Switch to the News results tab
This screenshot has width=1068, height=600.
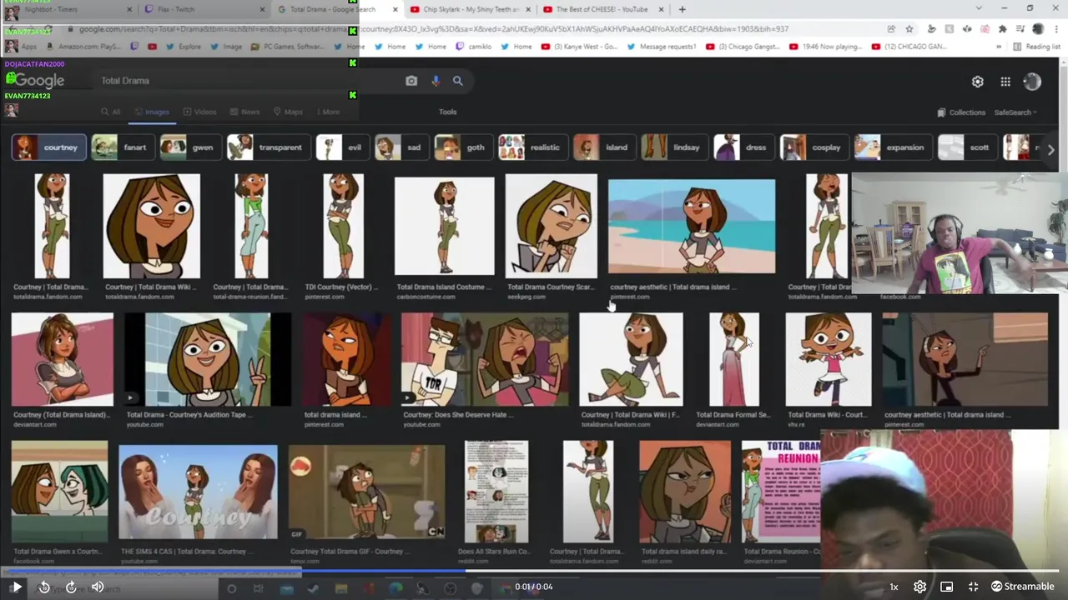pos(244,112)
